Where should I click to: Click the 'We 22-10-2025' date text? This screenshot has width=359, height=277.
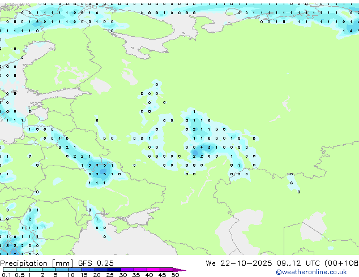tap(239, 263)
